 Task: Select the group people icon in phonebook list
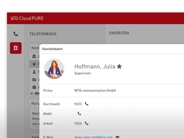pyautogui.click(x=34, y=56)
